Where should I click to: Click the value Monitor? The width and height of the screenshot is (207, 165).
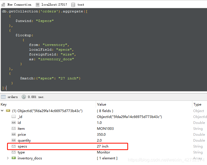104,152
